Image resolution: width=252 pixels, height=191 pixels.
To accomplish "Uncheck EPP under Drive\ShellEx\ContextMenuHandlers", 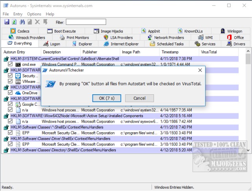I will (x=10, y=144).
